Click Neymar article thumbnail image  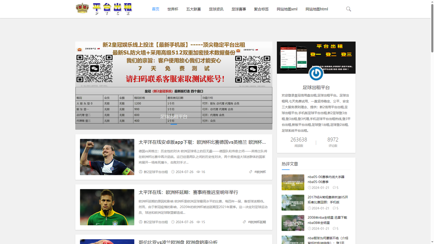107,207
